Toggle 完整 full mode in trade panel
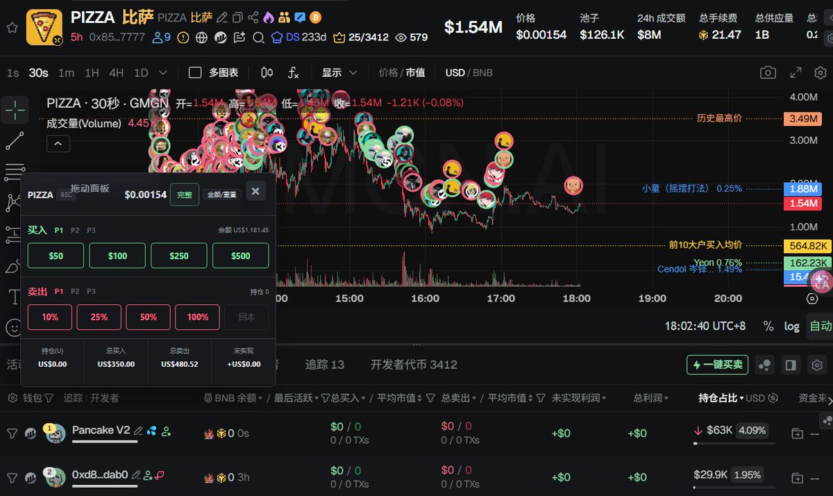Viewport: 833px width, 496px height. coord(184,195)
